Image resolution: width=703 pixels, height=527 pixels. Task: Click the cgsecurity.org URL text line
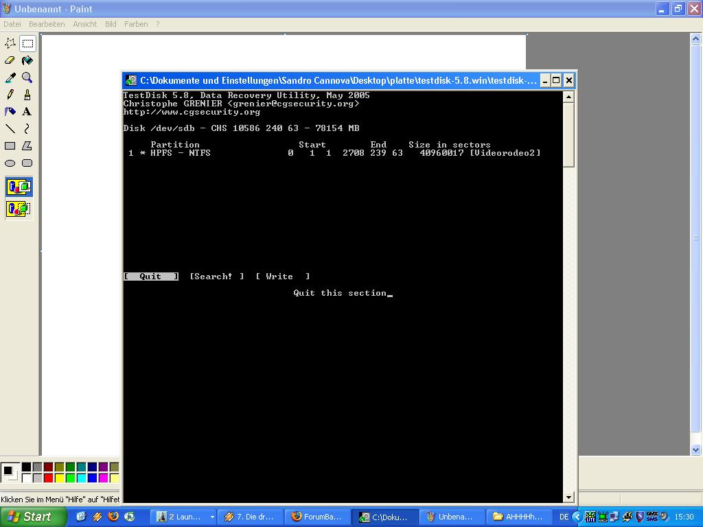click(192, 112)
